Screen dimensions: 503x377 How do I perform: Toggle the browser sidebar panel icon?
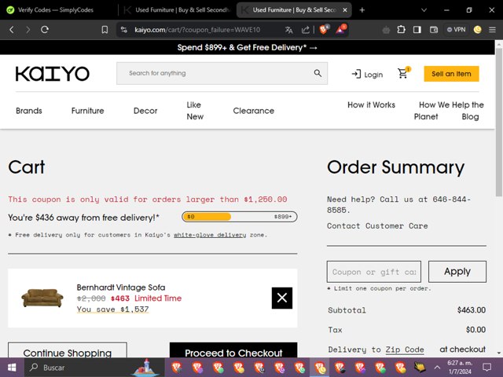pyautogui.click(x=417, y=30)
